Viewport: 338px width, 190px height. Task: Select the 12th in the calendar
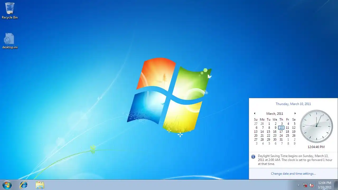[294, 128]
